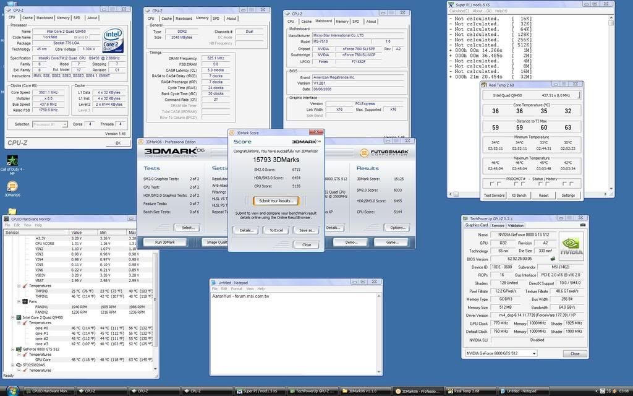Image resolution: width=633 pixels, height=396 pixels.
Task: Click the Intel Core 2 logo in CPU-Z
Action: point(113,40)
